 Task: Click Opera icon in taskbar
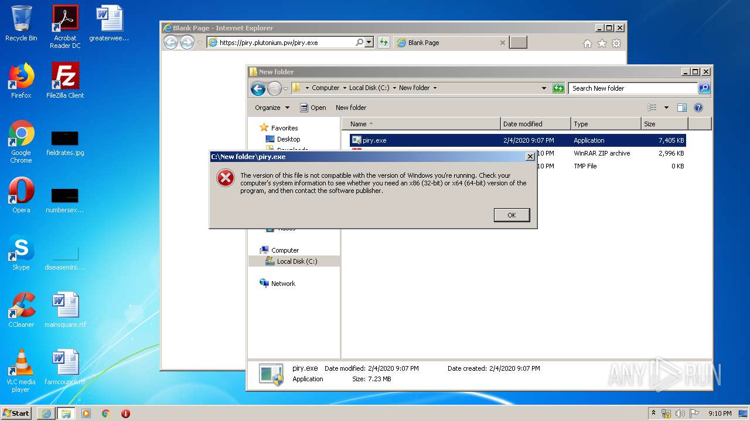tap(125, 413)
